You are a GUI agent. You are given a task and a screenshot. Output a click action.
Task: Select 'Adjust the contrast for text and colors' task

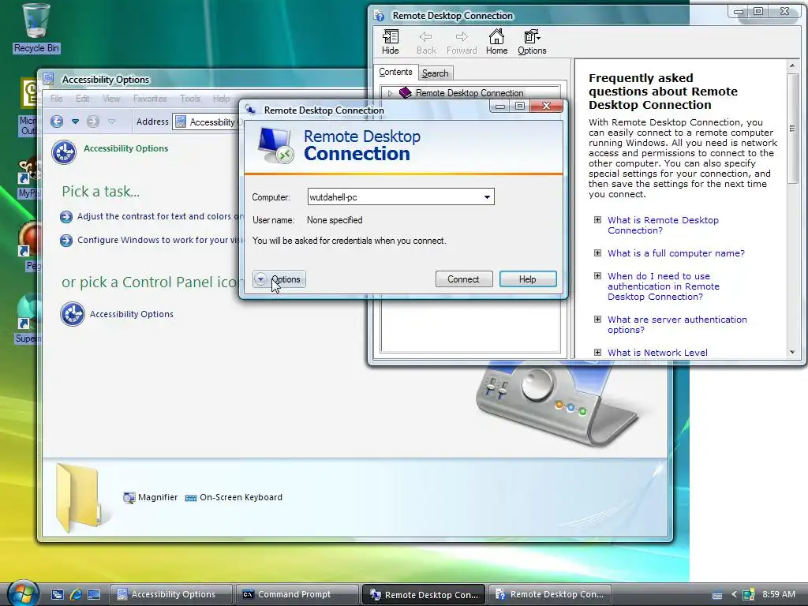tap(159, 216)
